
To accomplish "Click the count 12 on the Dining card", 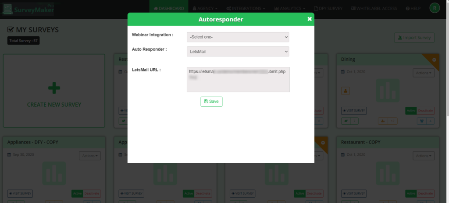I will (392, 121).
